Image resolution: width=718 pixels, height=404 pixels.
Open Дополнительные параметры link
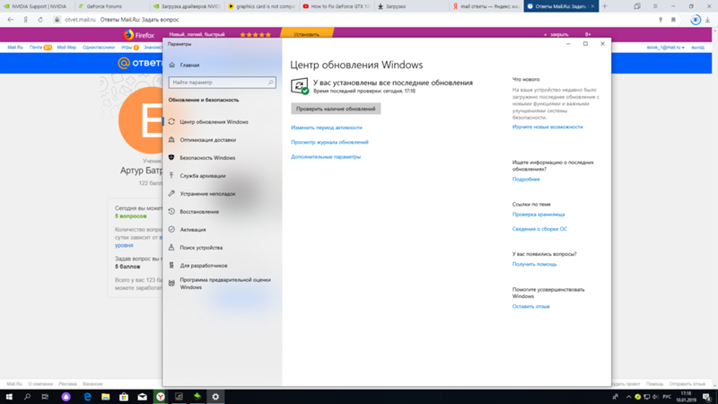tap(326, 156)
